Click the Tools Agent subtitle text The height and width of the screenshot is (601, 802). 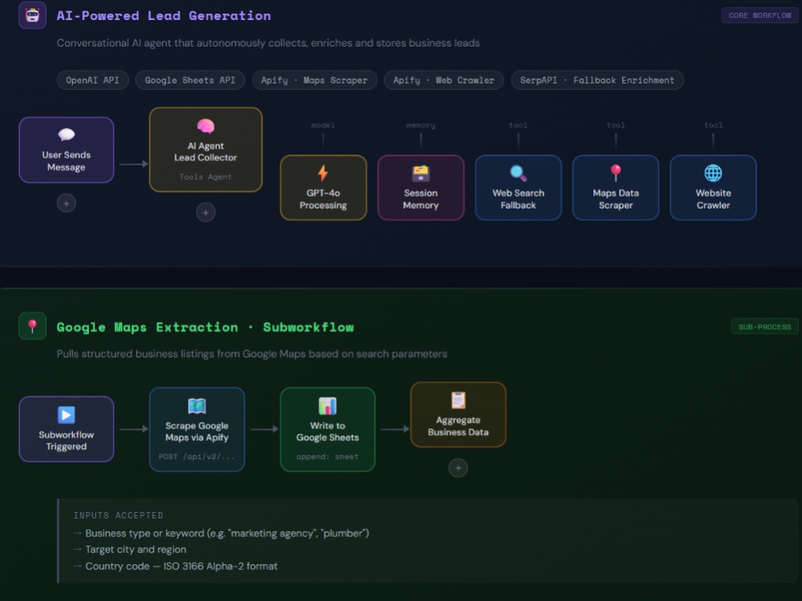tap(205, 177)
